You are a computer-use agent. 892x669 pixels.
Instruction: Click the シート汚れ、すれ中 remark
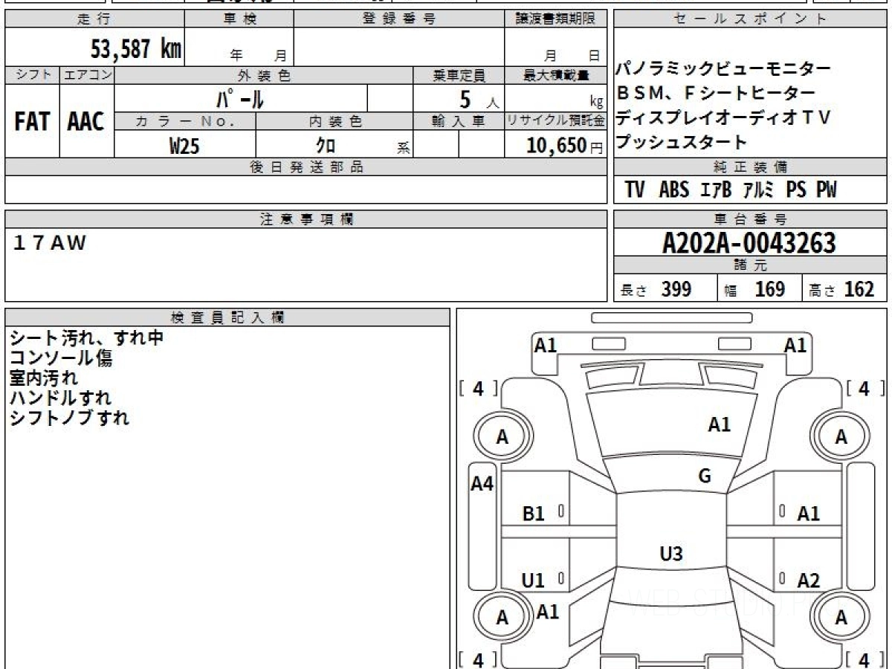click(x=86, y=338)
